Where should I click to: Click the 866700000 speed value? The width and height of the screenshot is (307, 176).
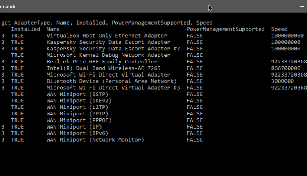pos(286,68)
